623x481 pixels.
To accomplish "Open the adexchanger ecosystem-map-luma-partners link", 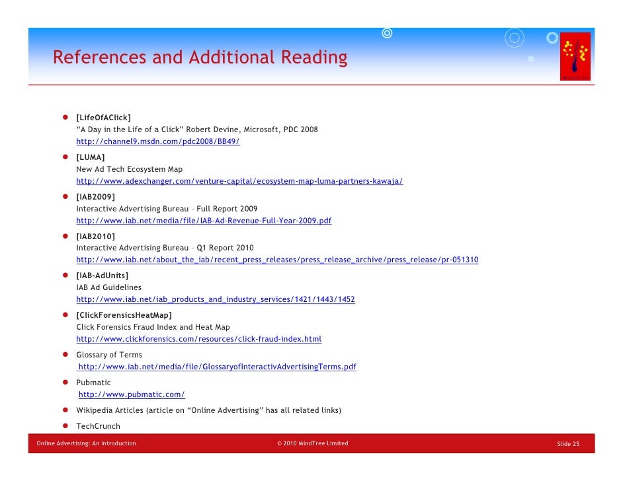I will coord(239,181).
